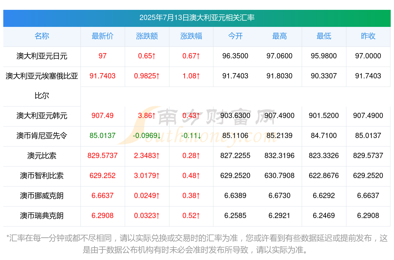Click previous close 97.0000
Image resolution: width=394 pixels, height=260 pixels.
click(x=368, y=56)
